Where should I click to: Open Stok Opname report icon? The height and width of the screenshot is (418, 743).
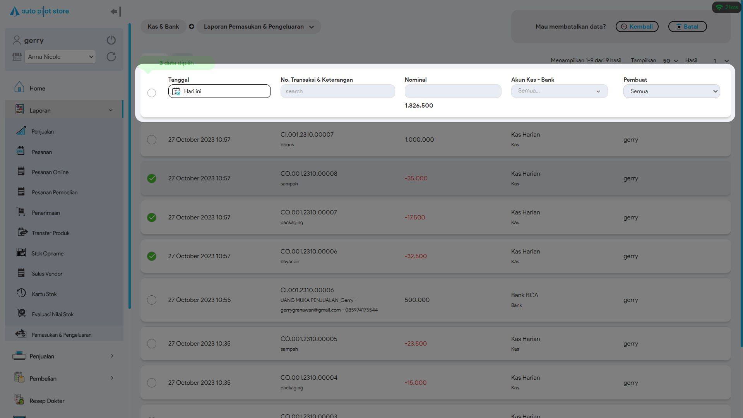point(21,253)
